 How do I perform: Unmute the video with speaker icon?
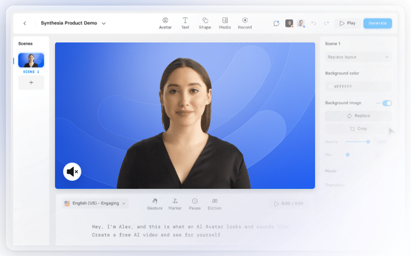(72, 172)
